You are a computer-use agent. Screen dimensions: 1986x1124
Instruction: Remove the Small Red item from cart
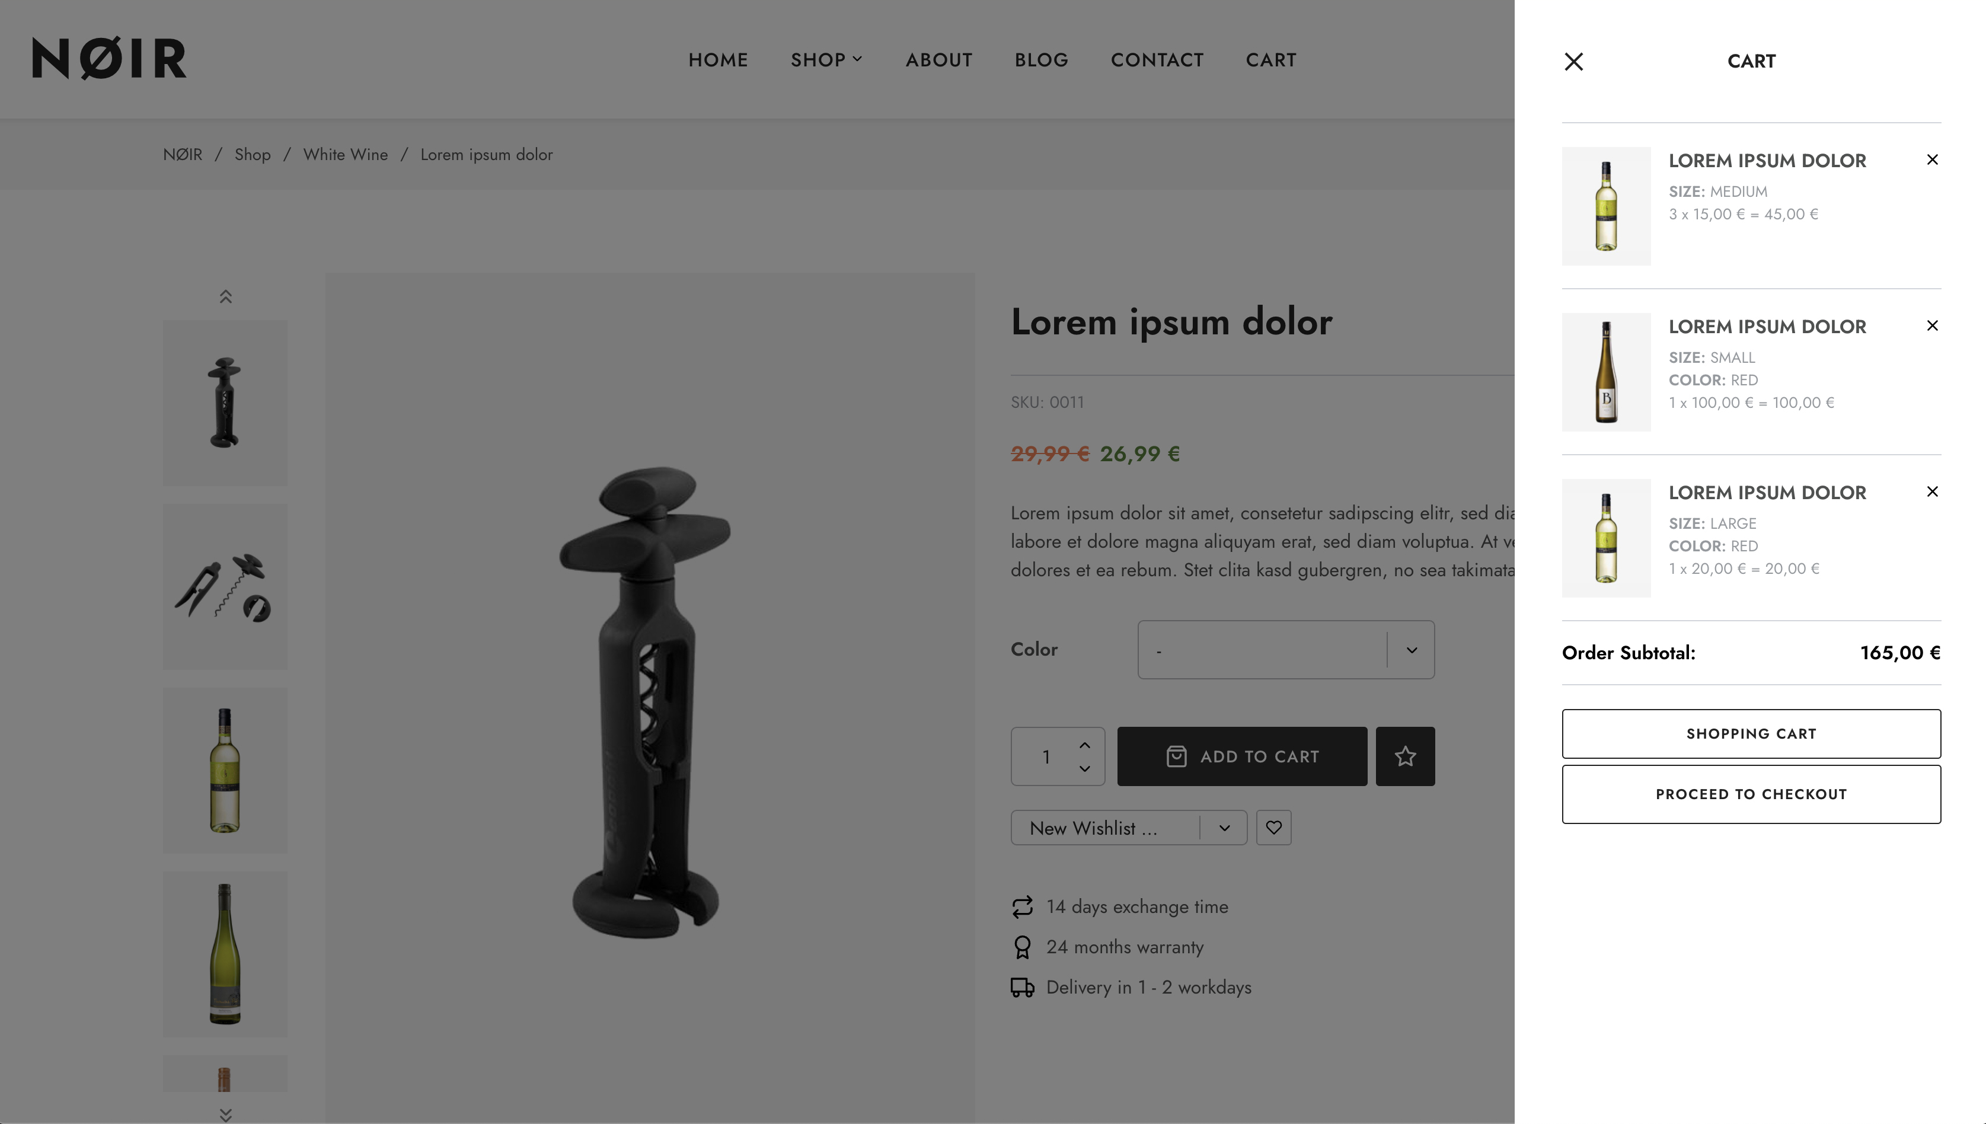(1932, 326)
